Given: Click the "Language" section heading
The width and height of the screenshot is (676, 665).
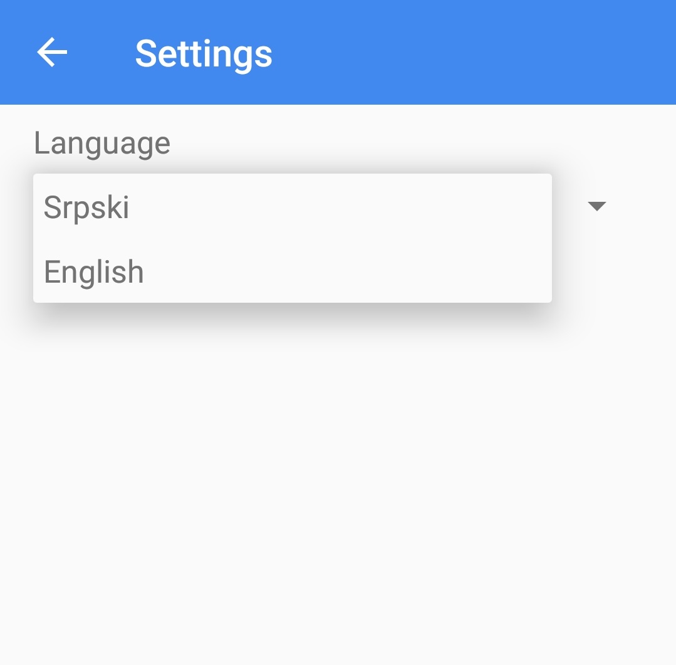Looking at the screenshot, I should [x=102, y=143].
